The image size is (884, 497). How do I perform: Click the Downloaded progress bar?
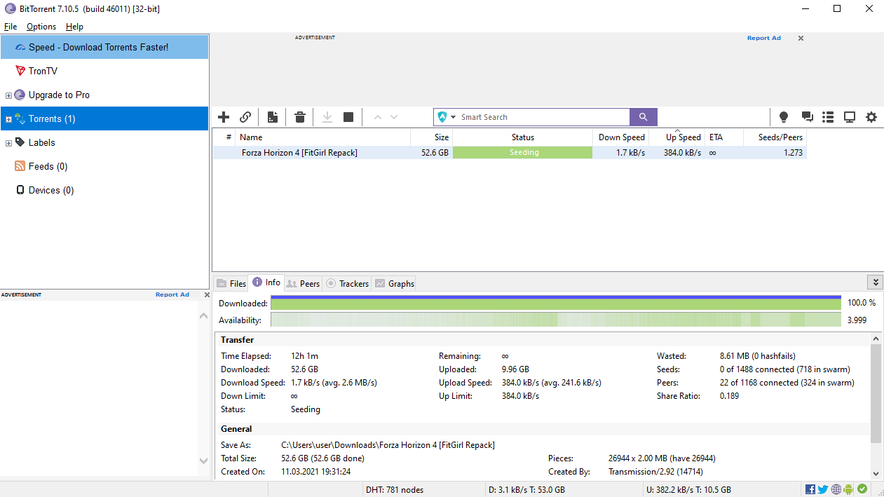pos(556,303)
